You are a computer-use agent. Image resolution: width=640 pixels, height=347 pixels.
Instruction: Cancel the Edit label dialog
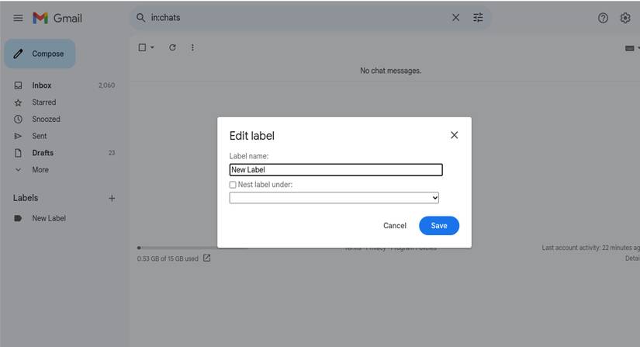394,226
